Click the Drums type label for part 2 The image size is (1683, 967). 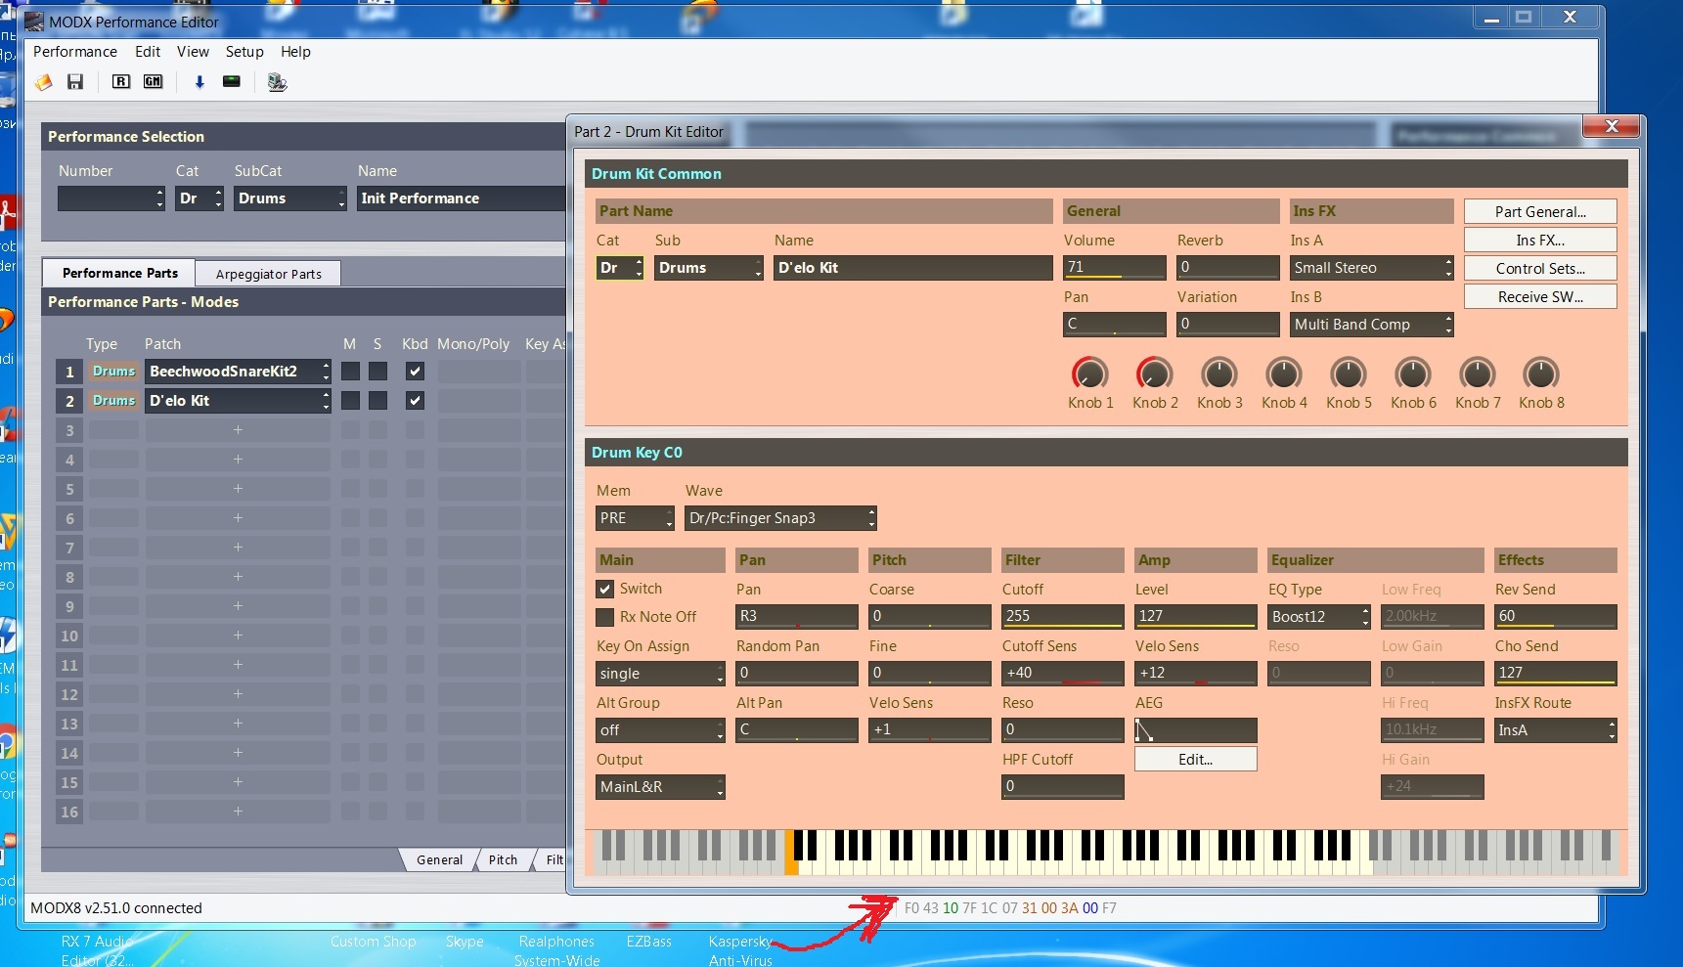[x=113, y=401]
